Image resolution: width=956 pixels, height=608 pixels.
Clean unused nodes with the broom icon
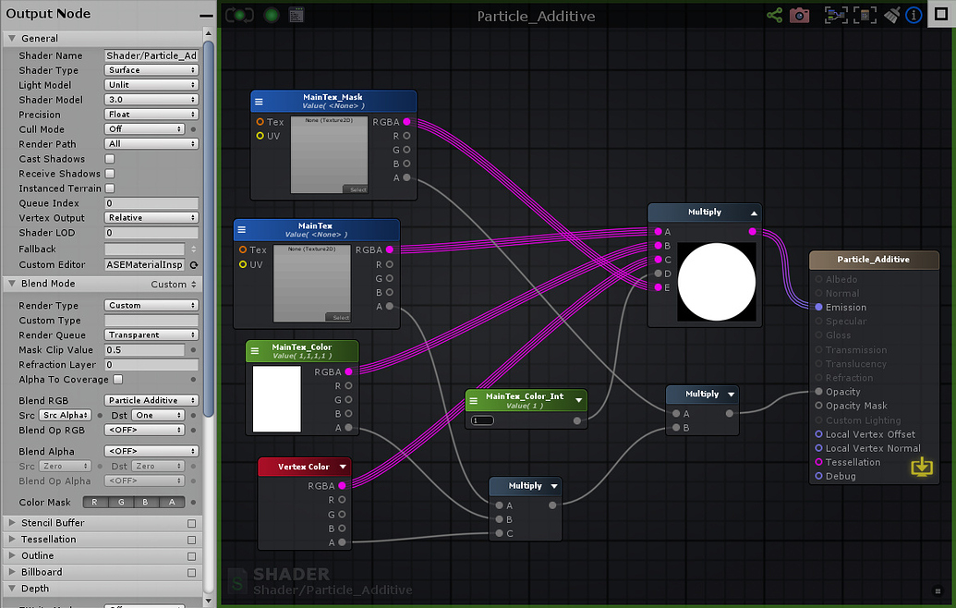890,15
